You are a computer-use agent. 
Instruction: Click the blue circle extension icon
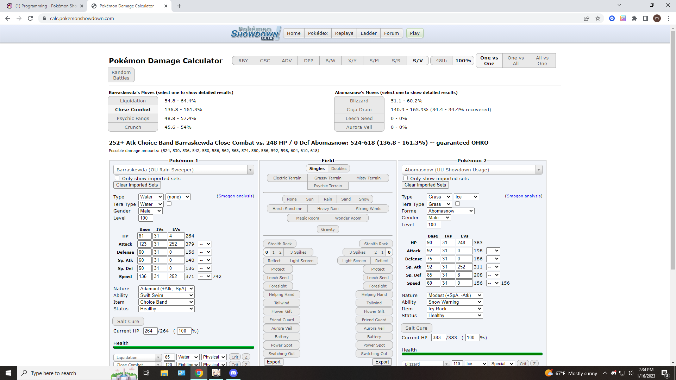612,18
